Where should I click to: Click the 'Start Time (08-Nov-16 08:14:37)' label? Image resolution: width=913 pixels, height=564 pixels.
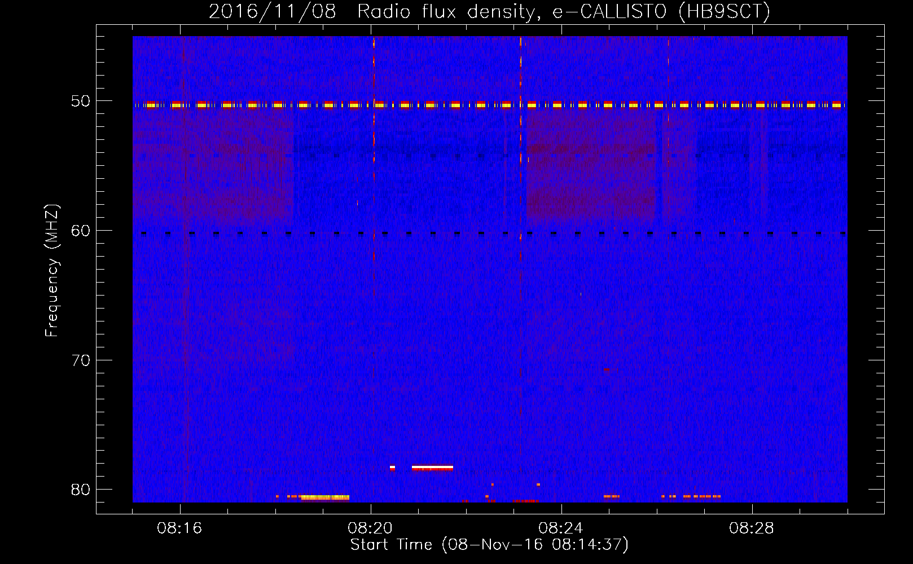pyautogui.click(x=489, y=545)
